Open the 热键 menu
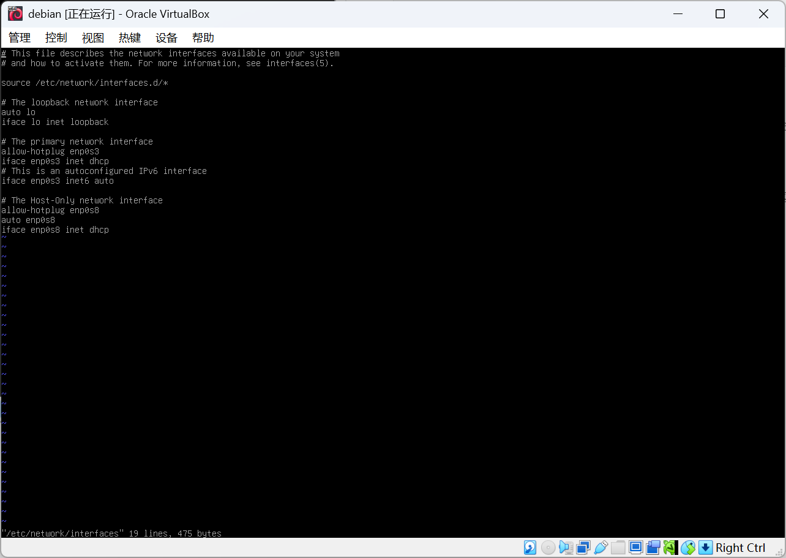The image size is (786, 558). click(130, 37)
